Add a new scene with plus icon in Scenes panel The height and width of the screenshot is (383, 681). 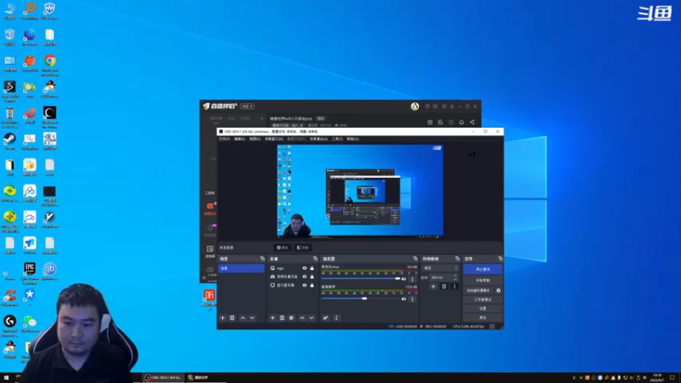tap(223, 317)
